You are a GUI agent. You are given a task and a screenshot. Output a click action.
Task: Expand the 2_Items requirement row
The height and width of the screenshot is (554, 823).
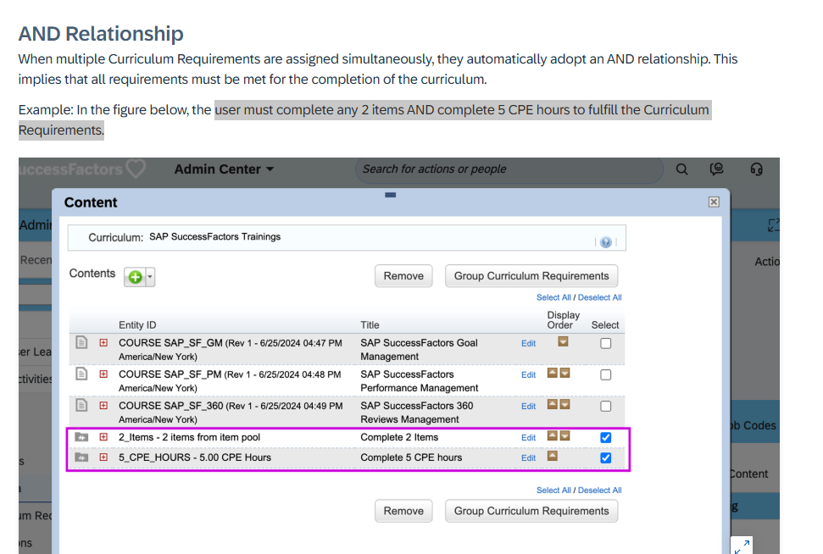click(x=103, y=437)
